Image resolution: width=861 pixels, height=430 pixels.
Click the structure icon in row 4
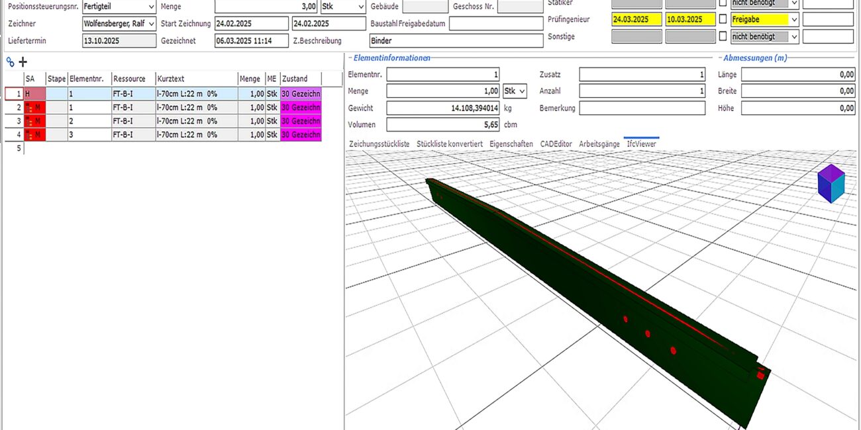[30, 135]
